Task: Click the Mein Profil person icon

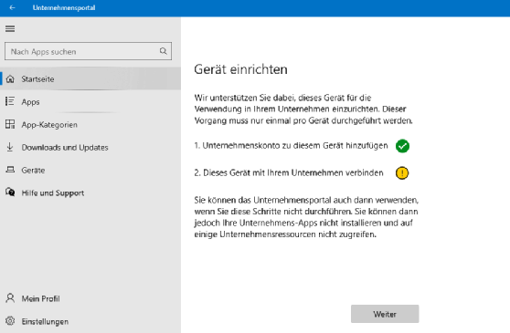Action: coord(10,298)
